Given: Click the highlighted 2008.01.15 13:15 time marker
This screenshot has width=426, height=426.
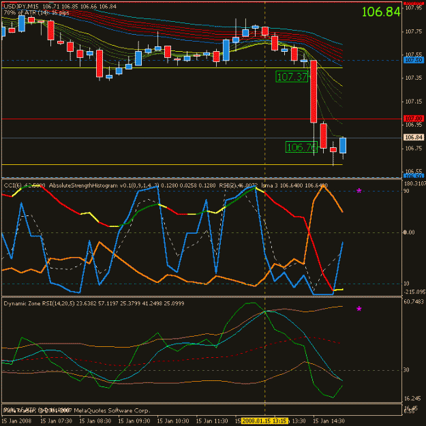Looking at the screenshot, I should (x=264, y=421).
